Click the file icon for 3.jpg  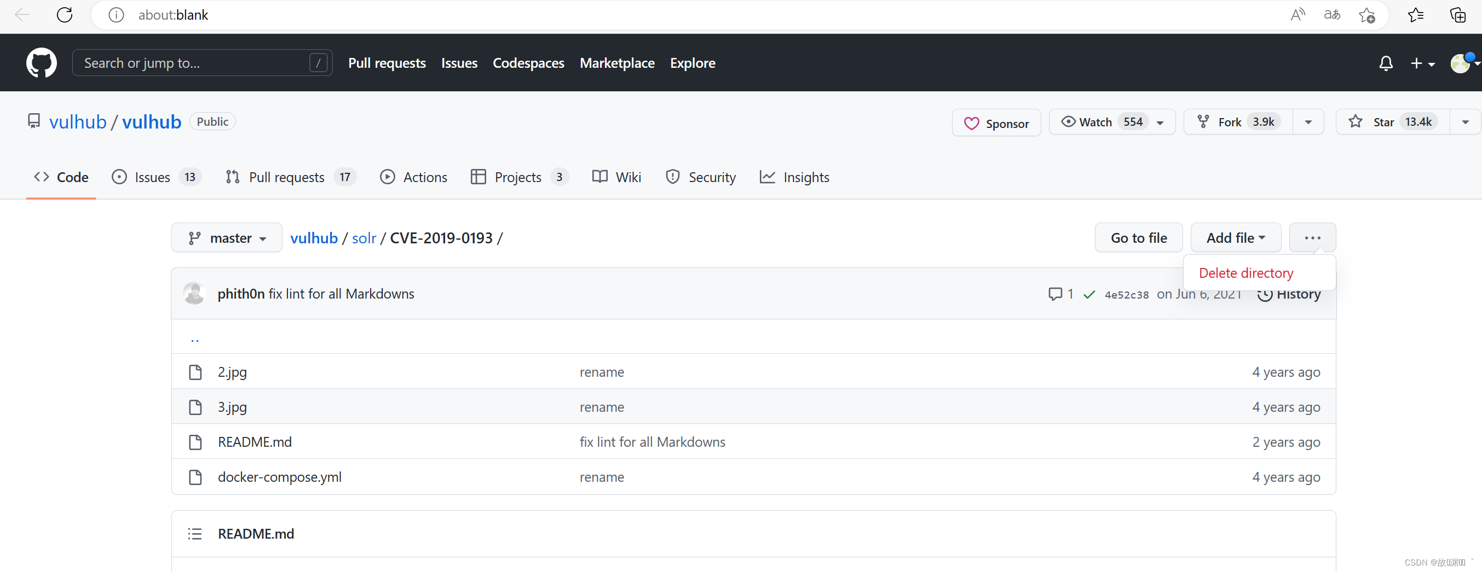pos(195,407)
